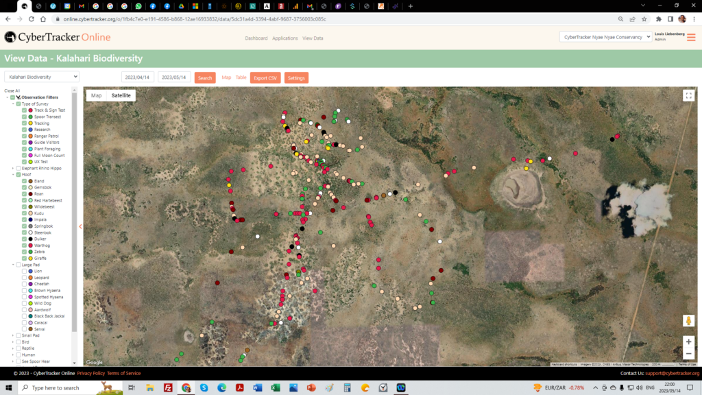The width and height of the screenshot is (702, 395).
Task: Click the map zoom out minus button
Action: click(688, 354)
